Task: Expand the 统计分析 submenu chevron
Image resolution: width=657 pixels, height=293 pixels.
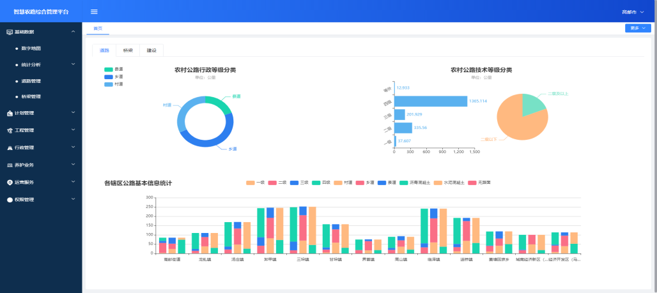Action: (73, 64)
